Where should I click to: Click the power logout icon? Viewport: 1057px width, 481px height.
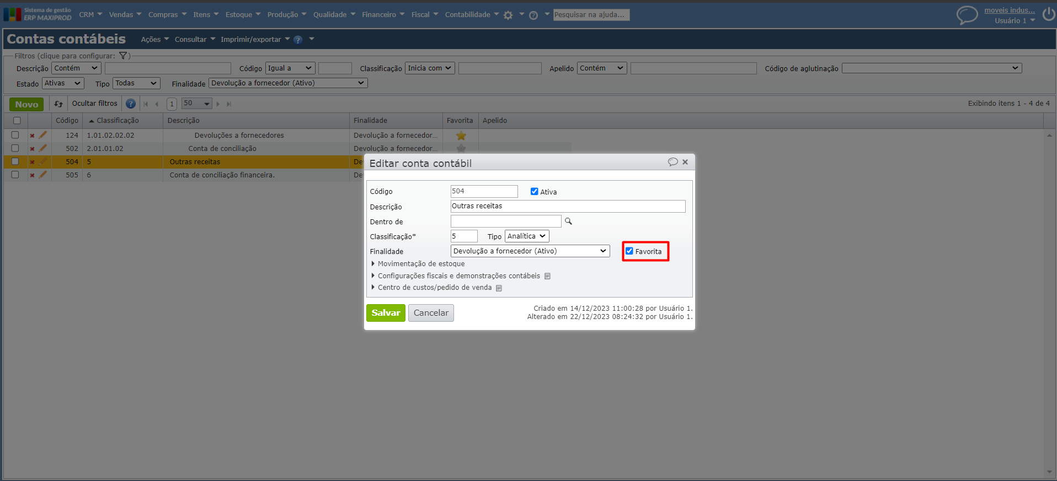[1048, 14]
